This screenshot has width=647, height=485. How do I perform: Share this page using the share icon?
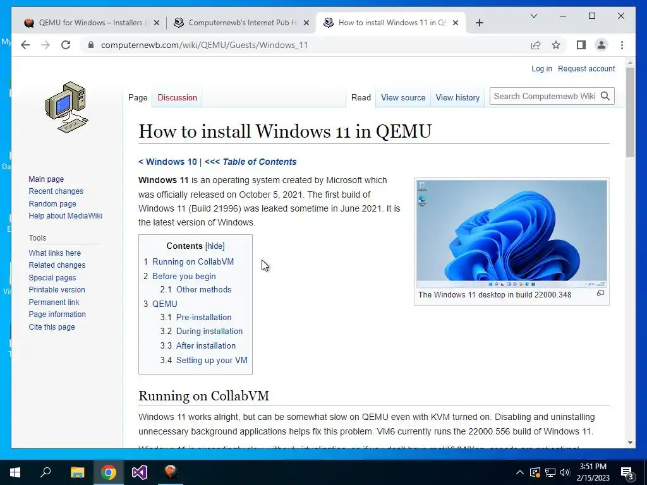point(536,45)
